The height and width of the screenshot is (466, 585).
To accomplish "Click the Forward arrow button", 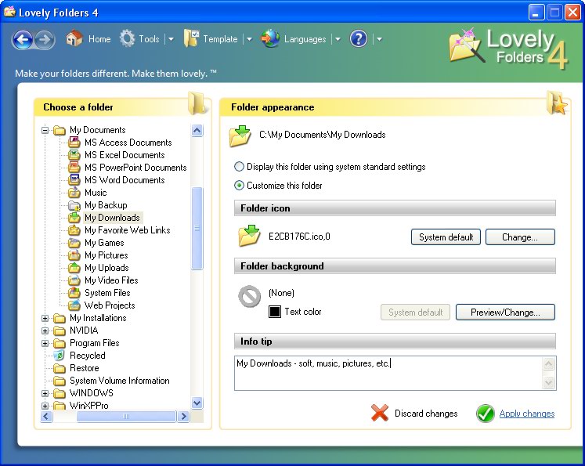I will 45,39.
